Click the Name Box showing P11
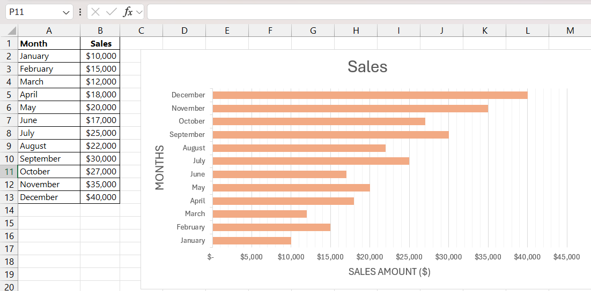 click(39, 12)
